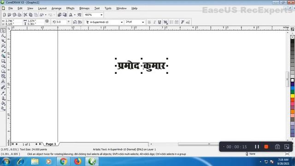Open the Format Text dialog (F icon)
Screen dimensions: 295x166
183,22
